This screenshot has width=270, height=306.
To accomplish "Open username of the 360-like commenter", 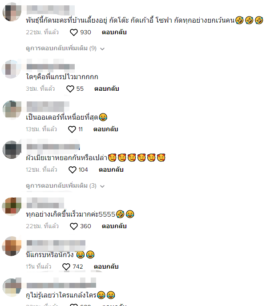I will click(45, 203).
